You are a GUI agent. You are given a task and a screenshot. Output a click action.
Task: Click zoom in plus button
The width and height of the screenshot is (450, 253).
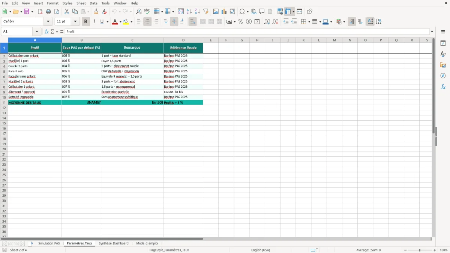(x=435, y=250)
